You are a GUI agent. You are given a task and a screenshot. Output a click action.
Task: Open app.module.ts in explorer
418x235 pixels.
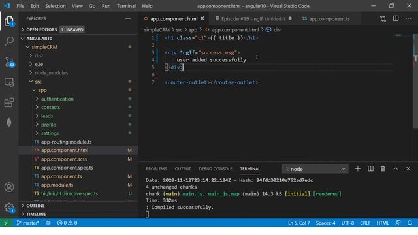point(78,185)
